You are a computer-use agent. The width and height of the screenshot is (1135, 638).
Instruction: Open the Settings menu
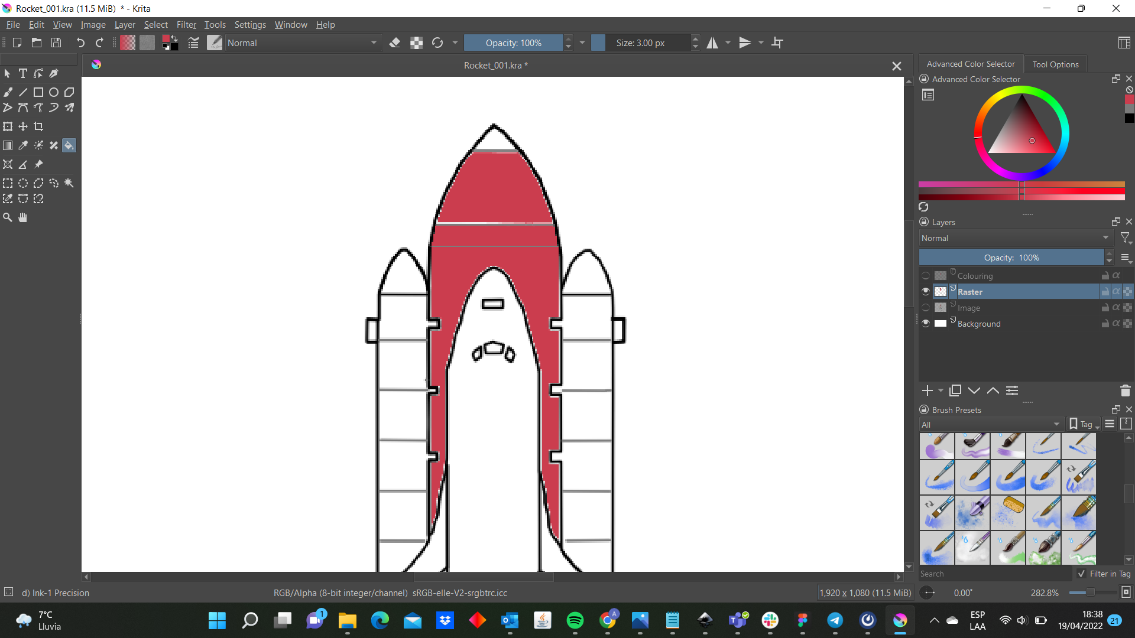pos(250,25)
